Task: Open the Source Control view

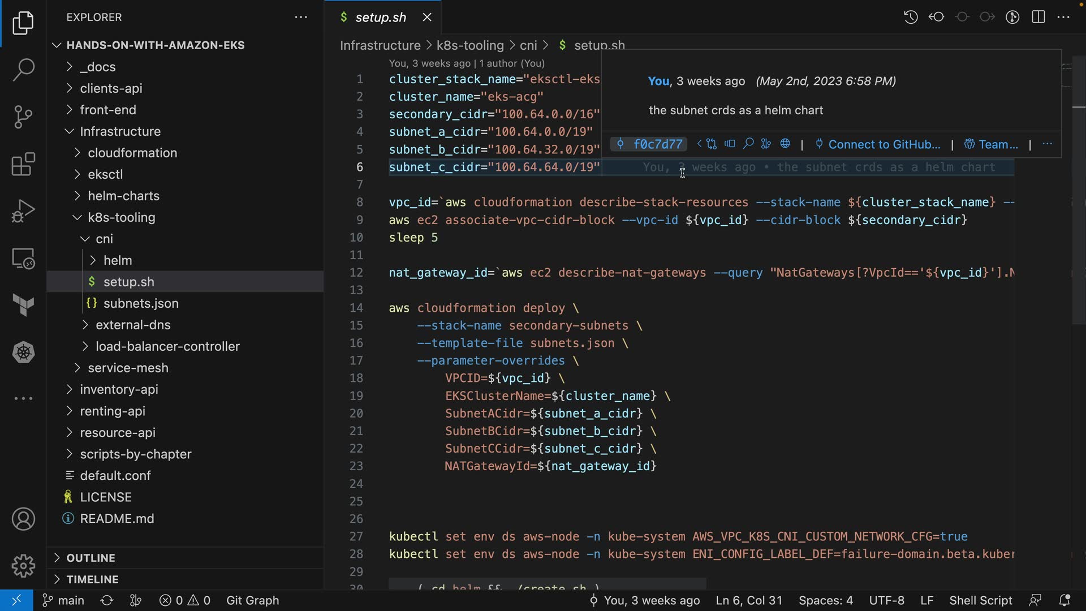Action: click(x=23, y=117)
